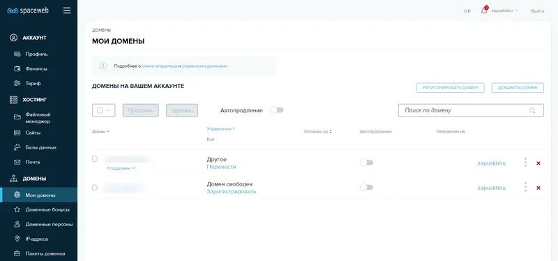Focus the Поиск по домену search field
This screenshot has height=261, width=558.
pyautogui.click(x=471, y=110)
